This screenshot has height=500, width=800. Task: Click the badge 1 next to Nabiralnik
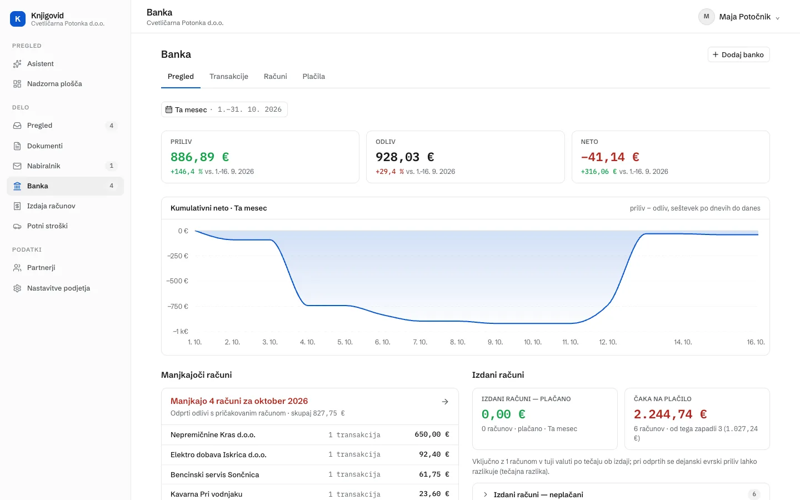click(112, 166)
